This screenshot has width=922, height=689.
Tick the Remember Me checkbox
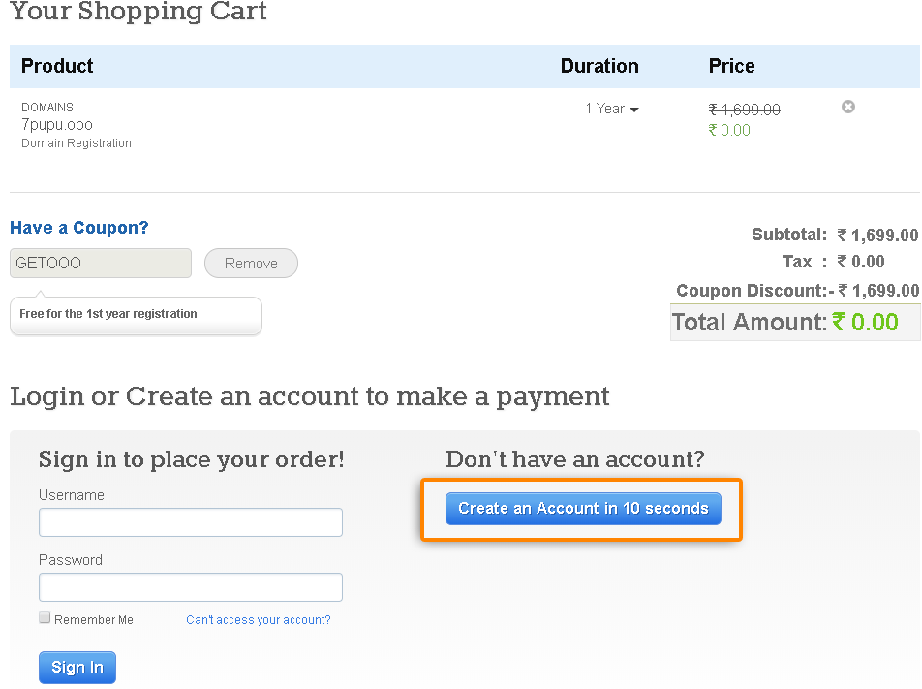pos(45,618)
